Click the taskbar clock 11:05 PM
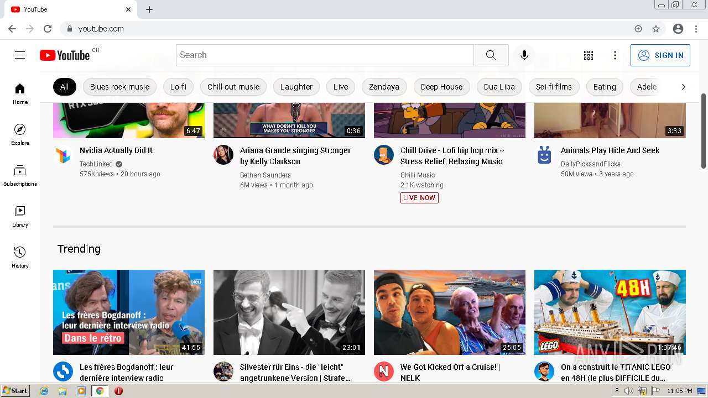Image resolution: width=708 pixels, height=398 pixels. 680,391
